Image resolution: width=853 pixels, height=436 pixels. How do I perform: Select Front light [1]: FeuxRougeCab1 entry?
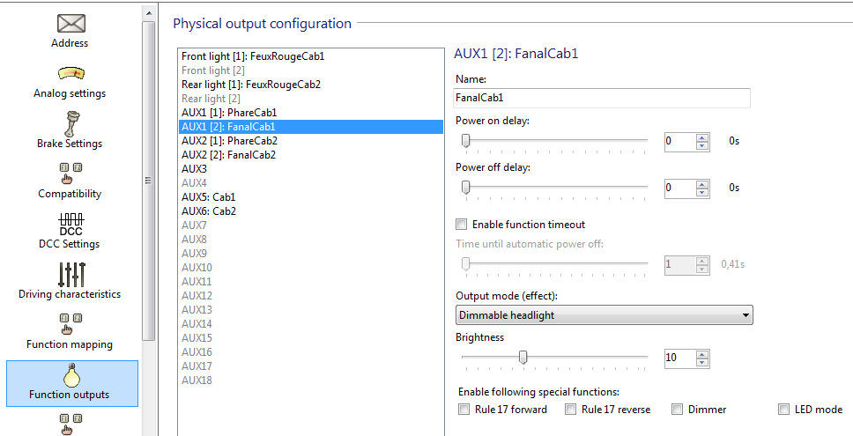(x=253, y=56)
